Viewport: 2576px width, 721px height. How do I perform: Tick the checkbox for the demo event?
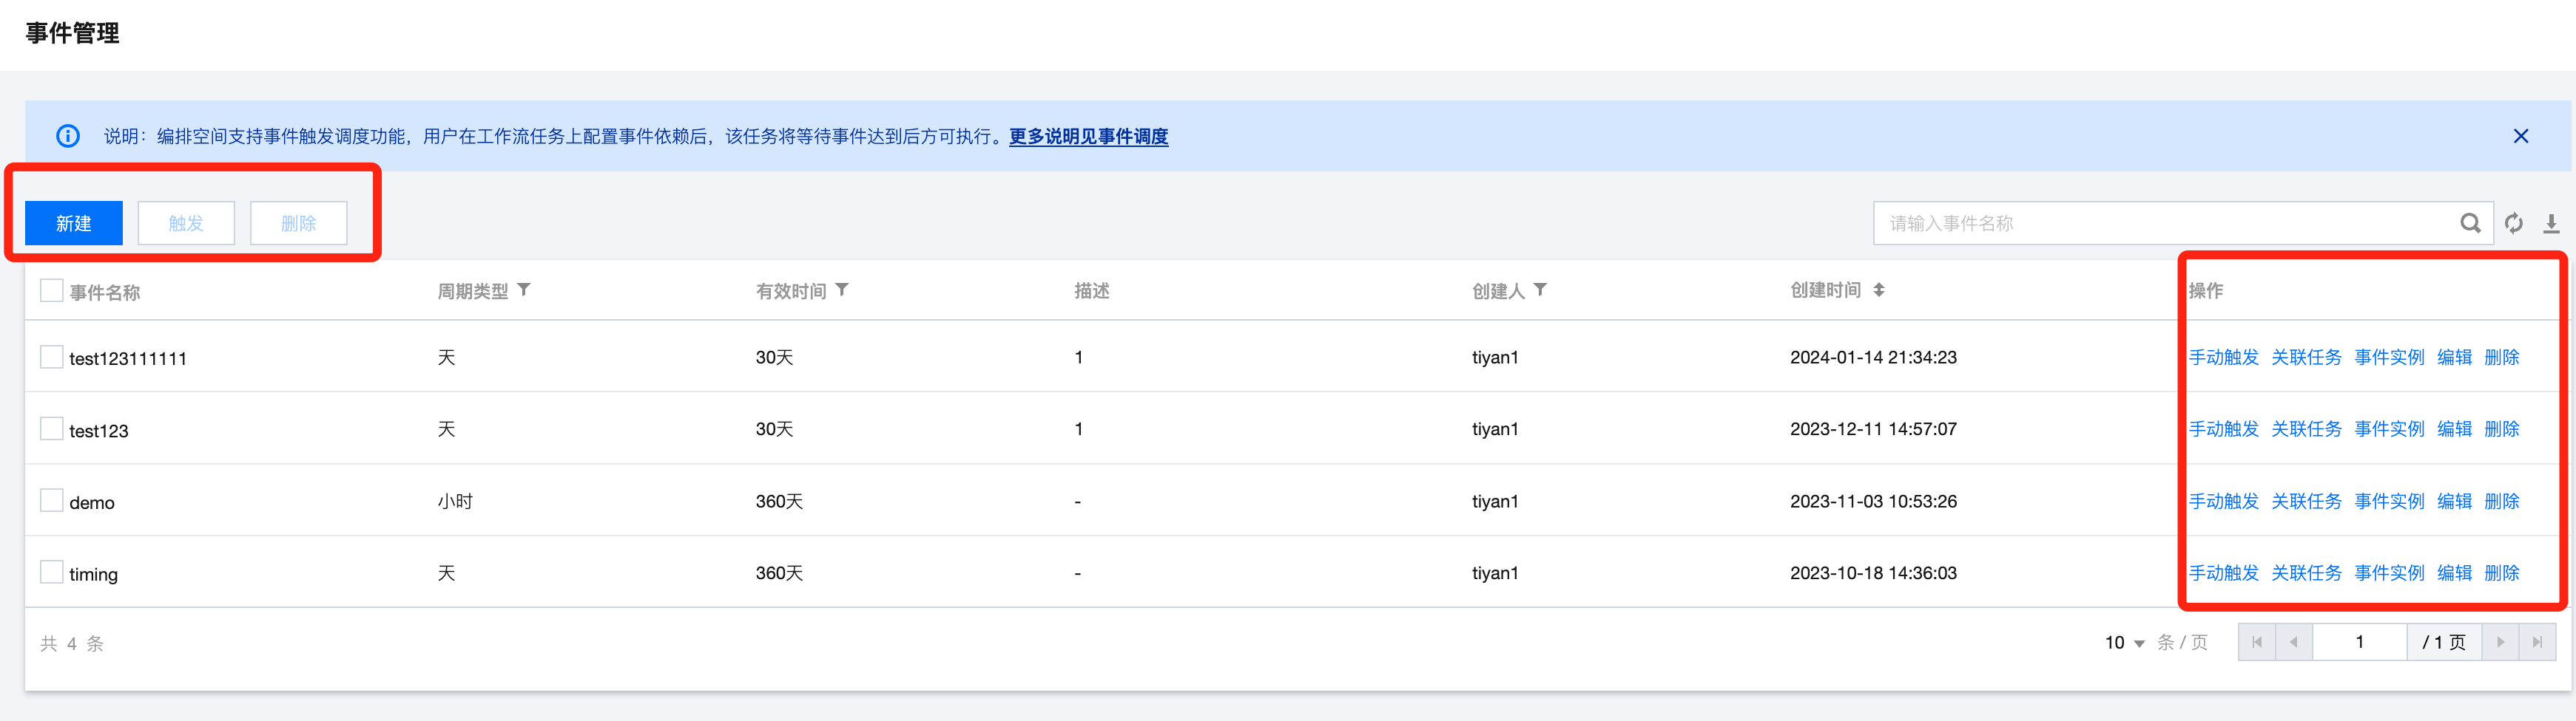(51, 500)
